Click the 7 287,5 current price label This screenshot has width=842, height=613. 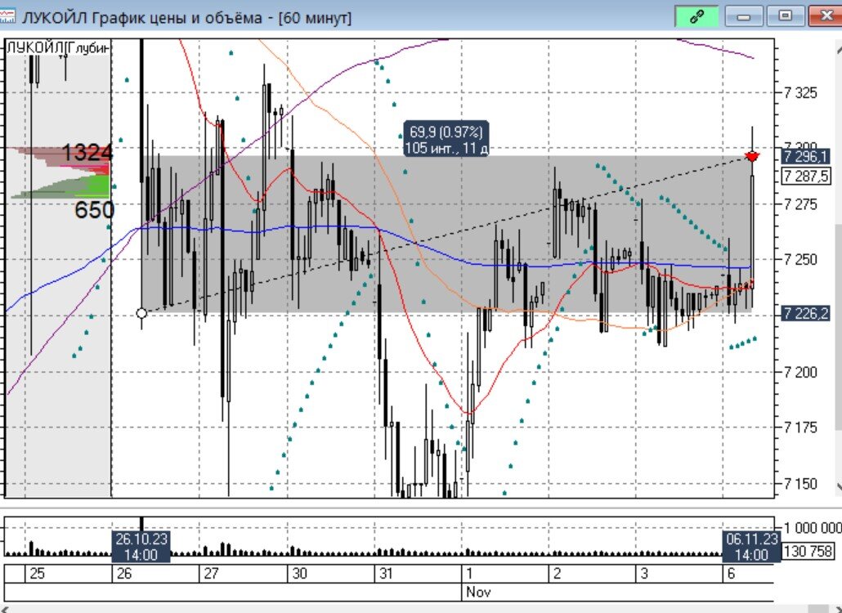coord(805,176)
